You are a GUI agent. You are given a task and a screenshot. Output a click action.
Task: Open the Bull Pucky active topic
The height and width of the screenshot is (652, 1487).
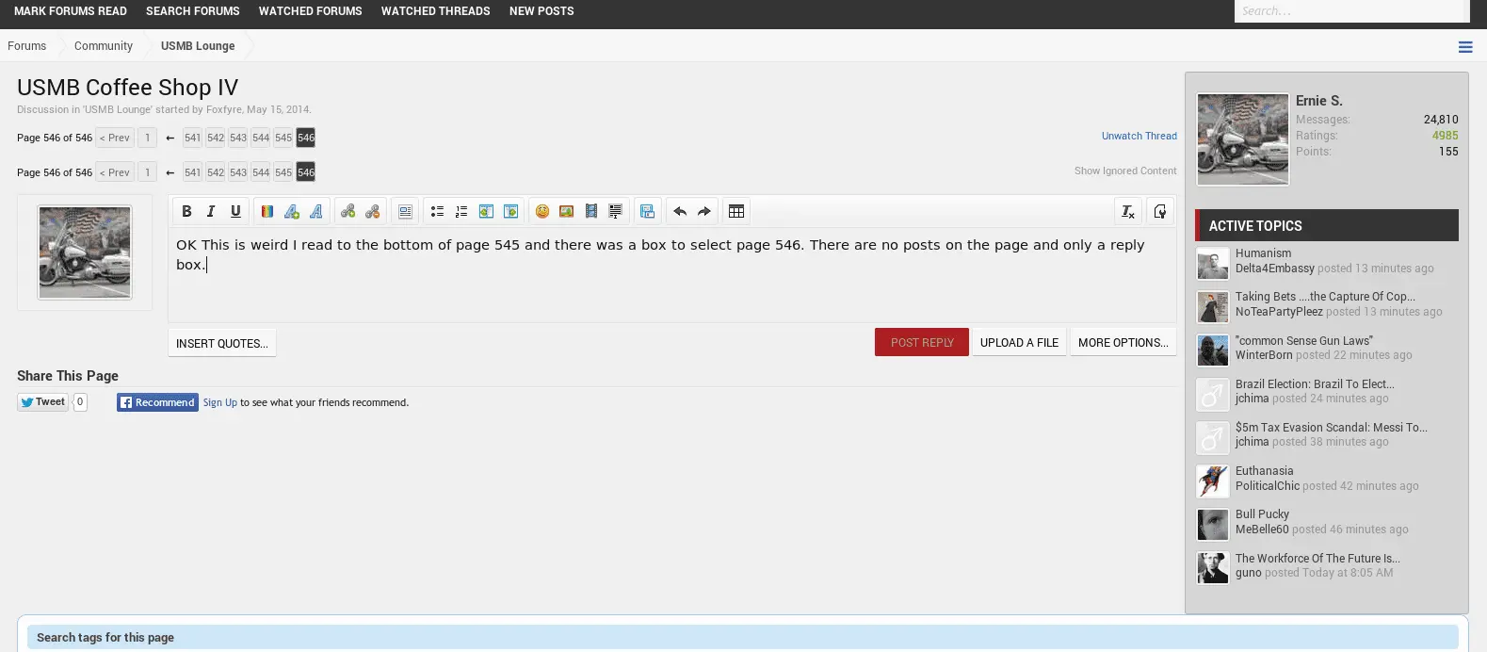tap(1262, 514)
